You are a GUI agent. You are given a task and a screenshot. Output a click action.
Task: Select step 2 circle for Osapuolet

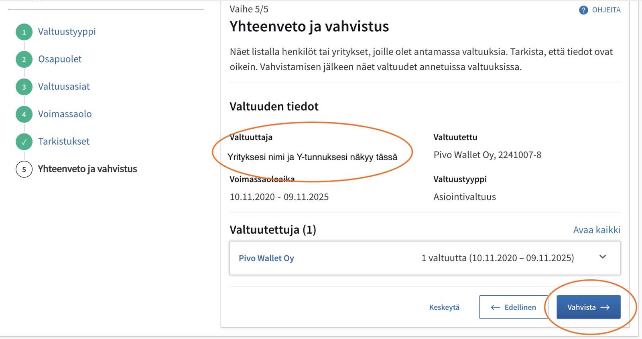(24, 59)
